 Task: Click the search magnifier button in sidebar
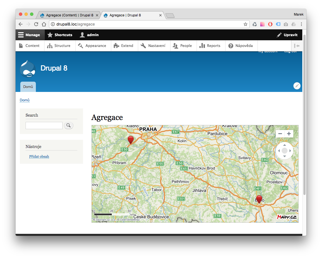click(68, 126)
